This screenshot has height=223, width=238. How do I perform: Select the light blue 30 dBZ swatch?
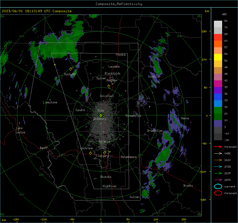(x=218, y=103)
